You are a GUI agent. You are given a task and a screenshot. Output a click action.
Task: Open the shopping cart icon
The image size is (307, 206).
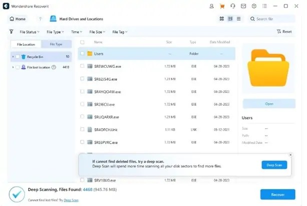(222, 6)
